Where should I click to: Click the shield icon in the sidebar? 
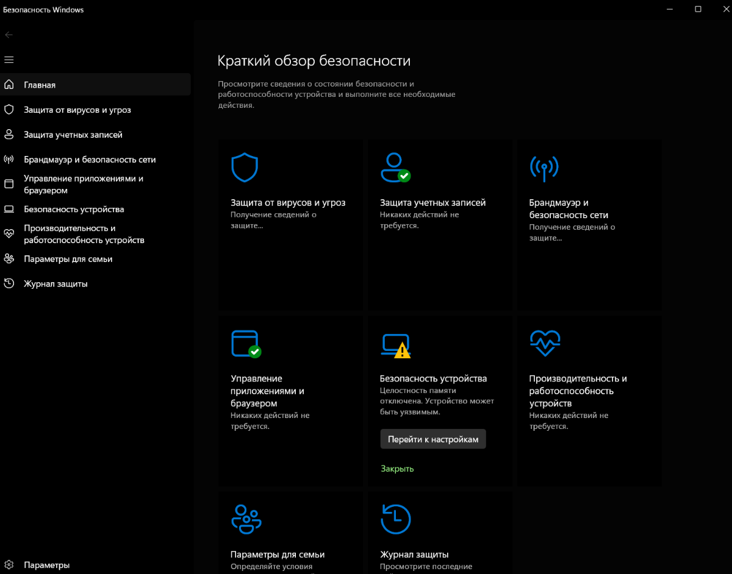[9, 110]
